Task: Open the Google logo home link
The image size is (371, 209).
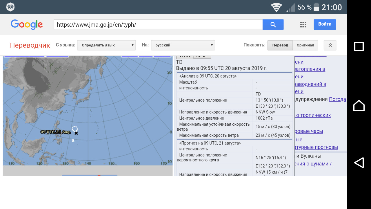Action: (27, 25)
